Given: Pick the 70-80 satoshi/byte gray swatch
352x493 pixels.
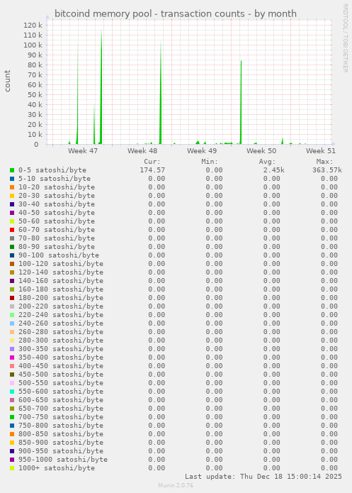Looking at the screenshot, I should [12, 238].
